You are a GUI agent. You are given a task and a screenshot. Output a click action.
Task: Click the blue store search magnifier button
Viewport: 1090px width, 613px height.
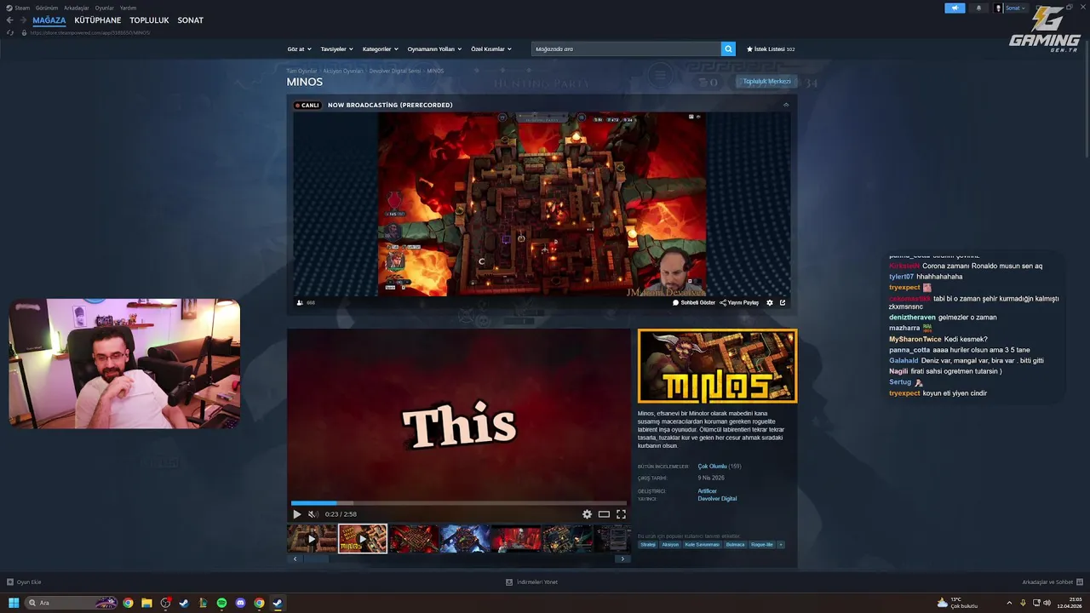tap(728, 49)
